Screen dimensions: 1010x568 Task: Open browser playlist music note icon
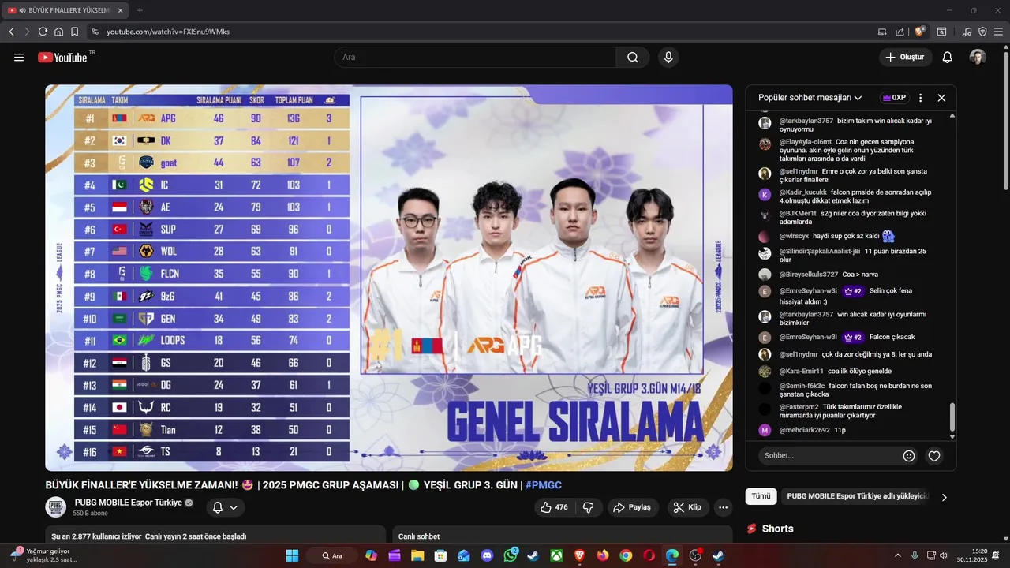click(x=967, y=32)
